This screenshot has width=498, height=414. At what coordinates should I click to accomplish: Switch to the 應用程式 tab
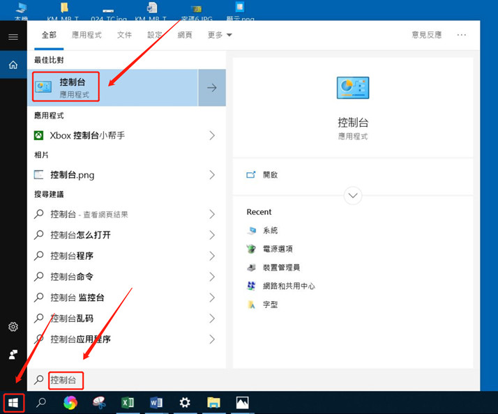(x=86, y=35)
